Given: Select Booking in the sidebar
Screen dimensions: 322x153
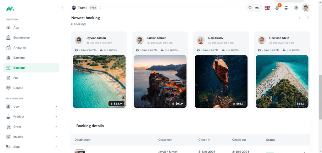Looking at the screenshot, I should click(31, 68).
